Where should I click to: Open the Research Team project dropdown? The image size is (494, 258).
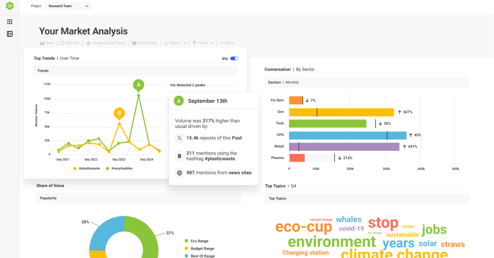(68, 6)
